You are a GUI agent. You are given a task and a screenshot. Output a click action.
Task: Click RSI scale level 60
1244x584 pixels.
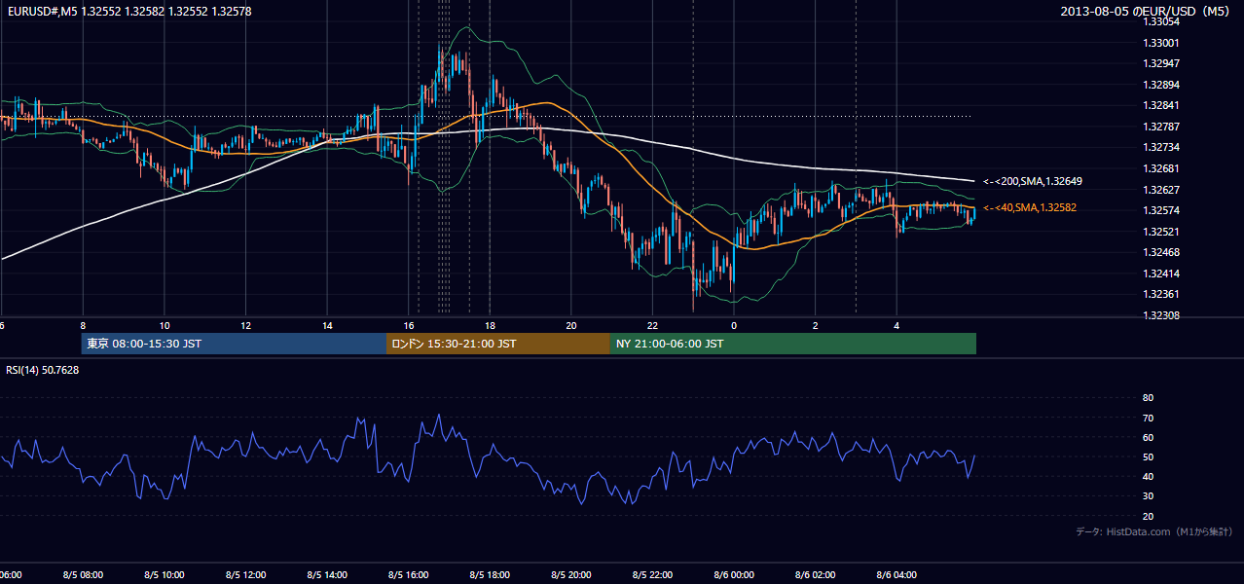click(x=1148, y=437)
